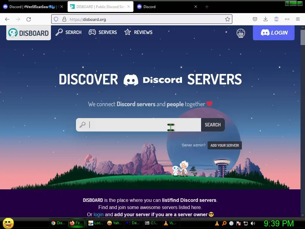Click the magnifier icon beside SEARCH nav

59,32
